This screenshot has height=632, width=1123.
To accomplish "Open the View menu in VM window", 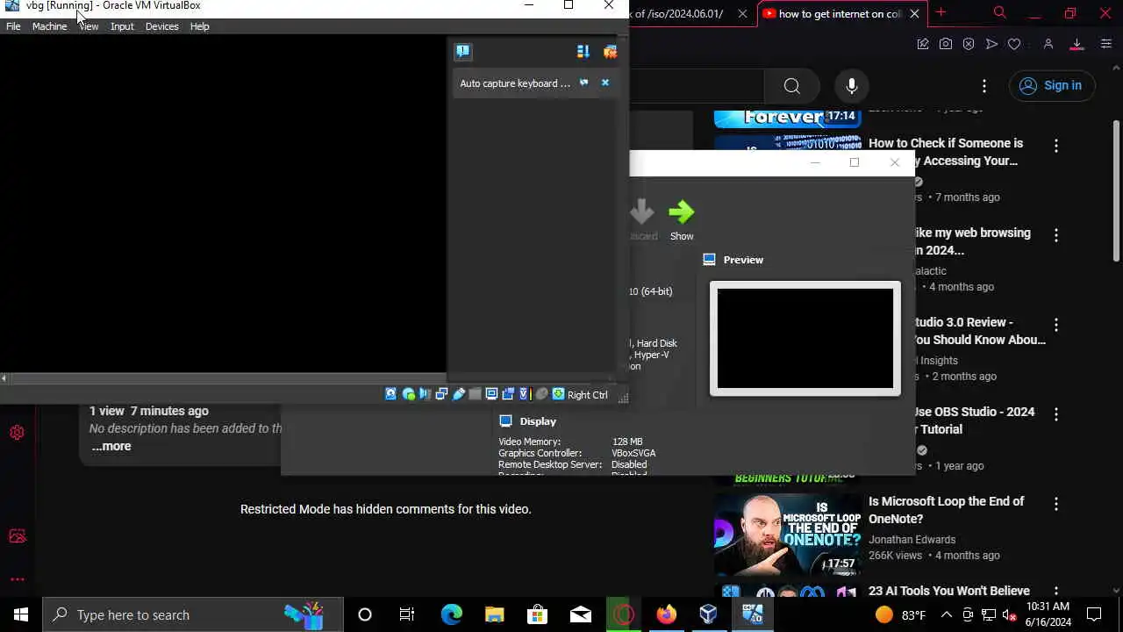I will 89,26.
